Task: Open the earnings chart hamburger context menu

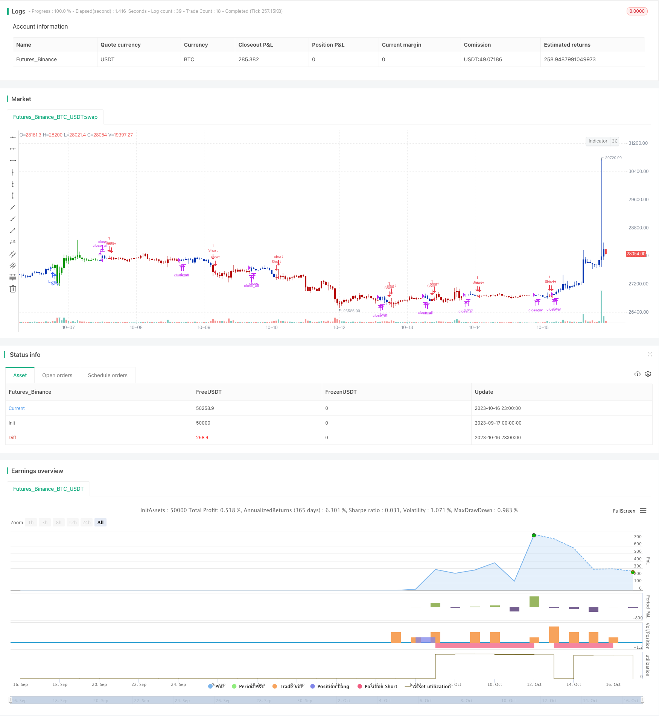Action: click(643, 511)
